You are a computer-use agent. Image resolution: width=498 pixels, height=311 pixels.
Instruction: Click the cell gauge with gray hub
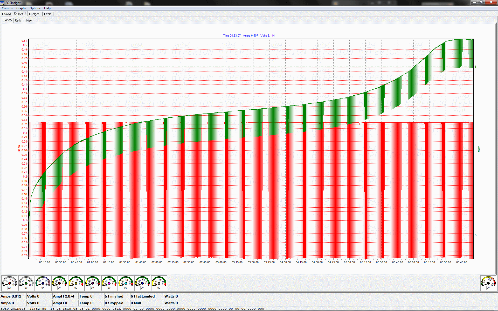point(159,283)
